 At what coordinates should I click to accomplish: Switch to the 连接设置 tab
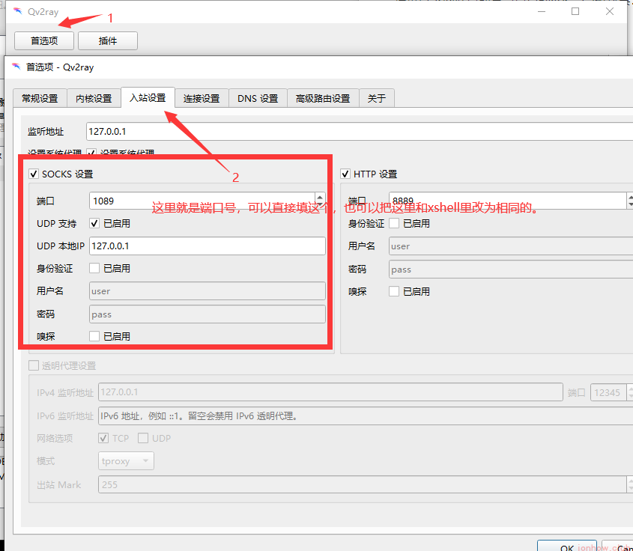pyautogui.click(x=202, y=98)
